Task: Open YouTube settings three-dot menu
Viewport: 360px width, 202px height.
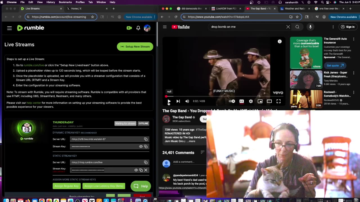Action: pos(333,27)
